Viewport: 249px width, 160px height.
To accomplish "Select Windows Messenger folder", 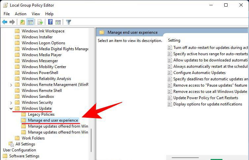I will click(x=40, y=61).
